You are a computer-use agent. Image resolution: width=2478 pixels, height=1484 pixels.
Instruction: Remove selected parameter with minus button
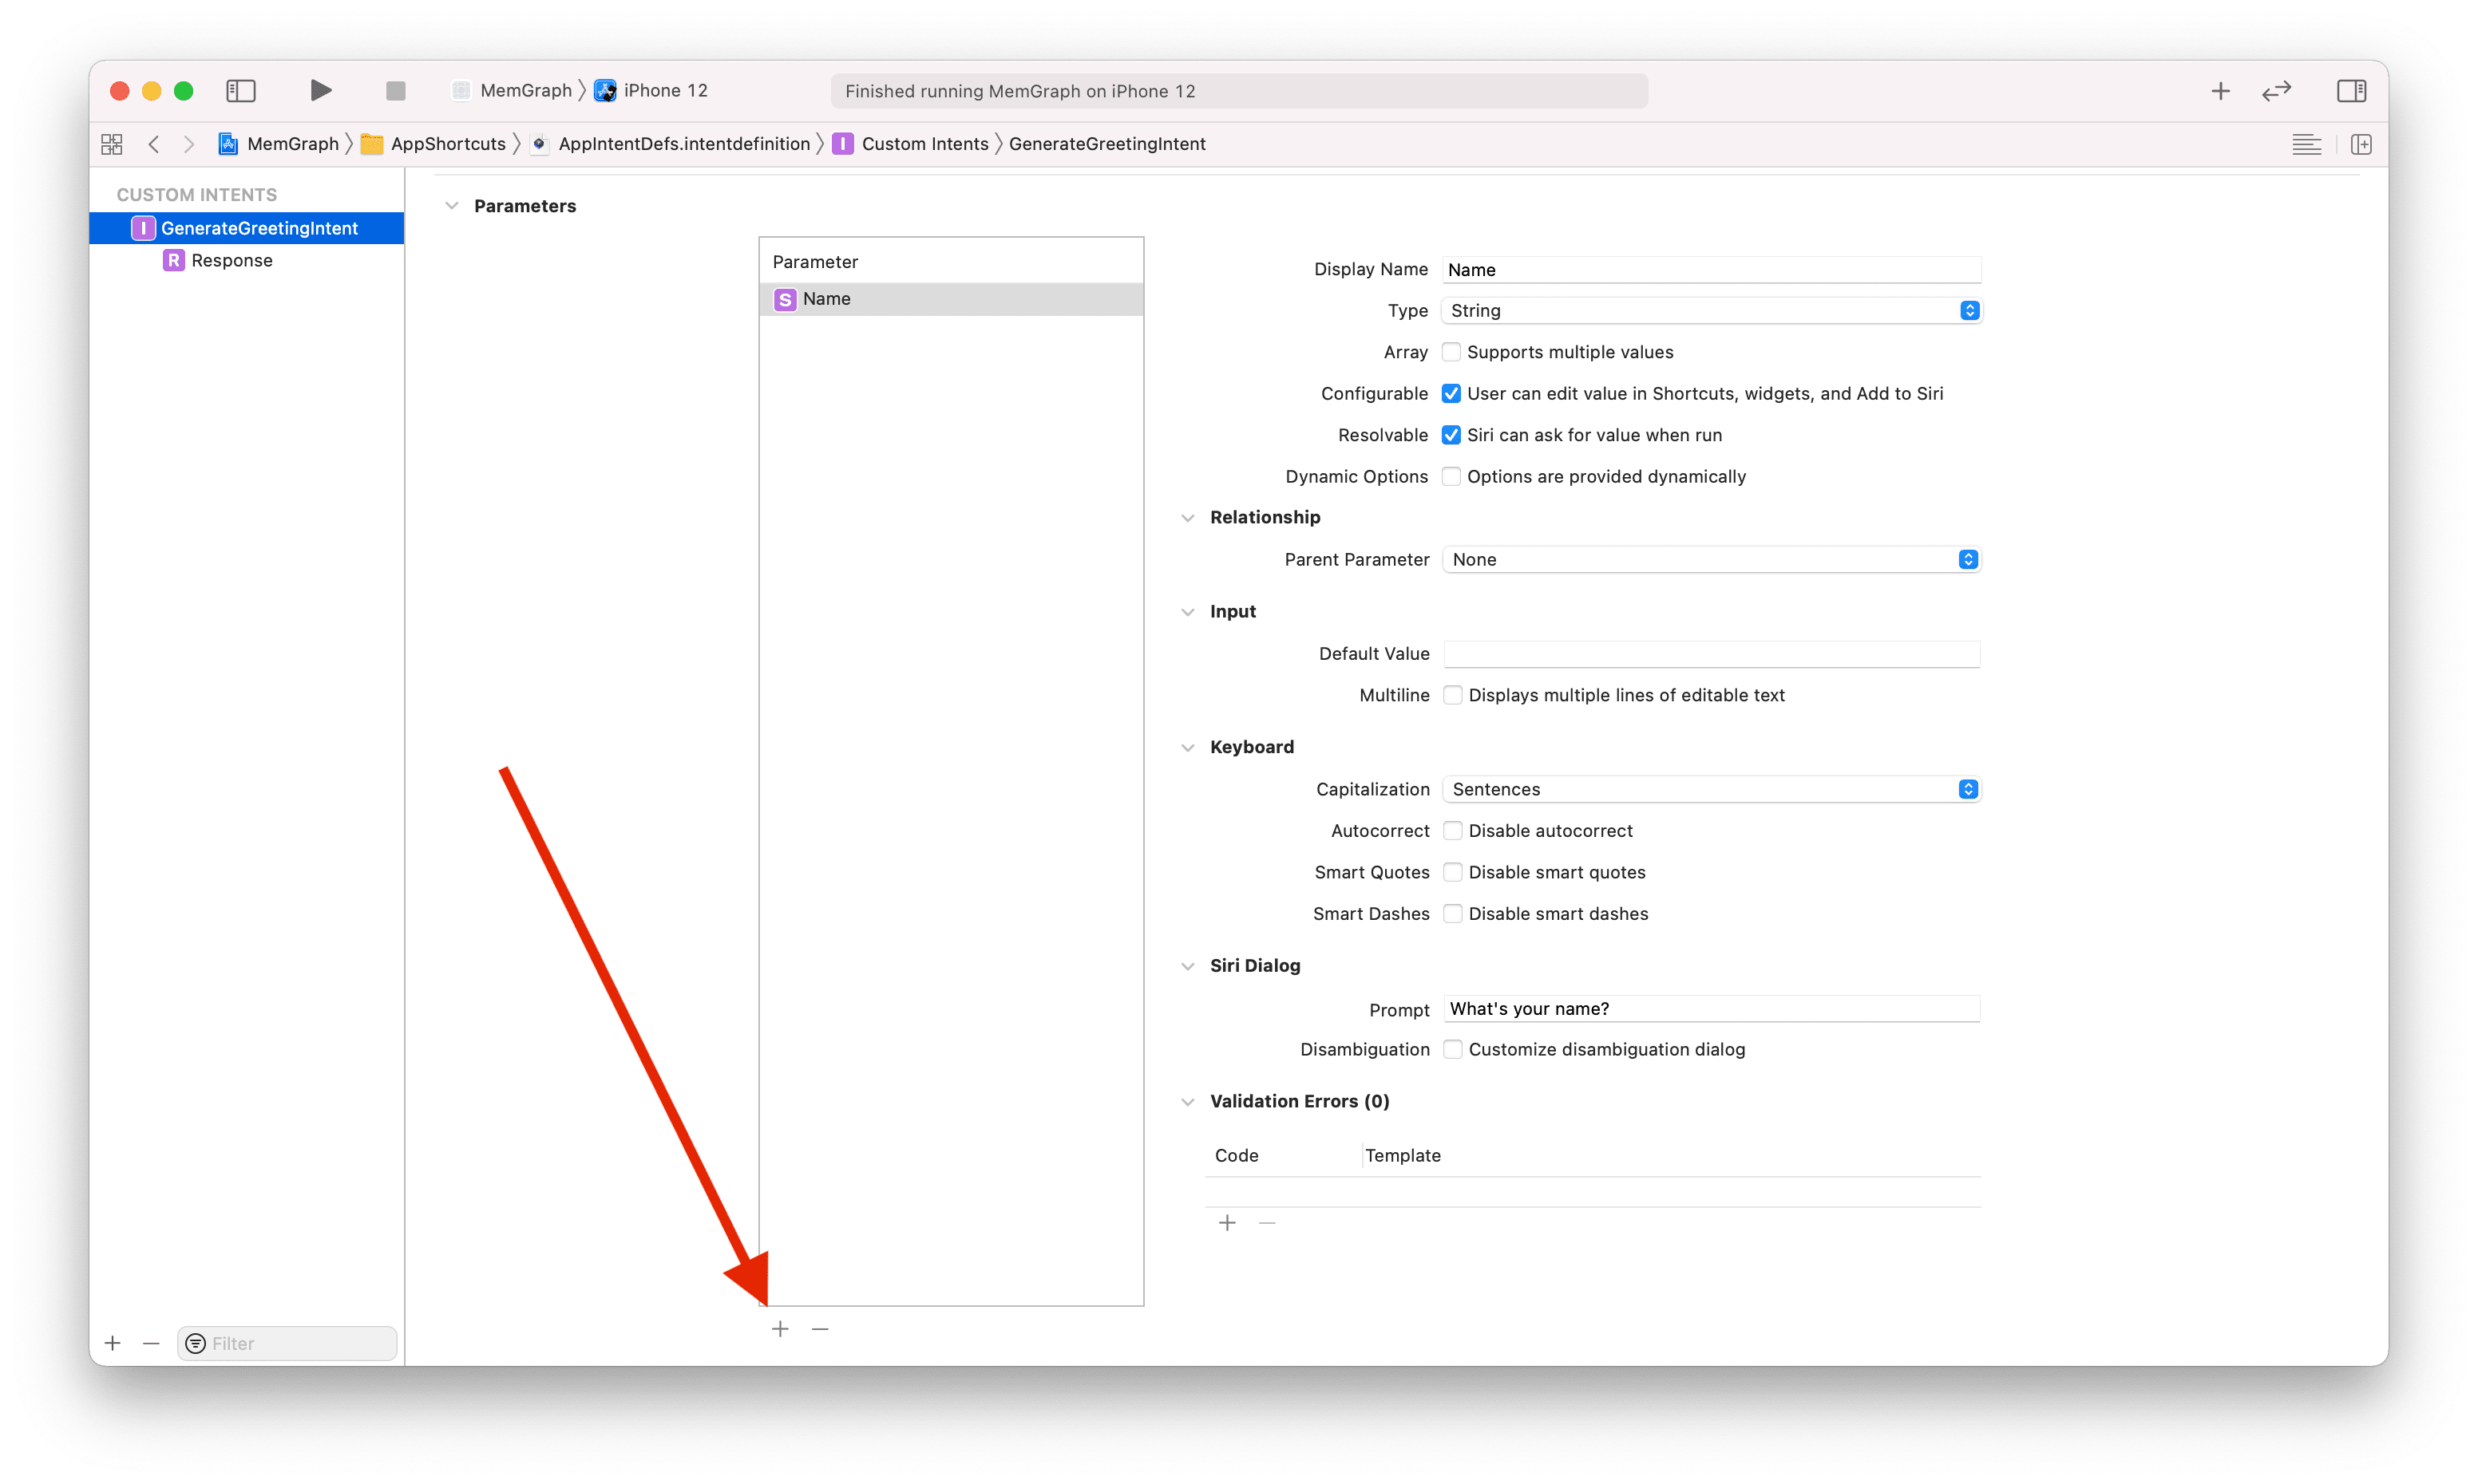(821, 1329)
